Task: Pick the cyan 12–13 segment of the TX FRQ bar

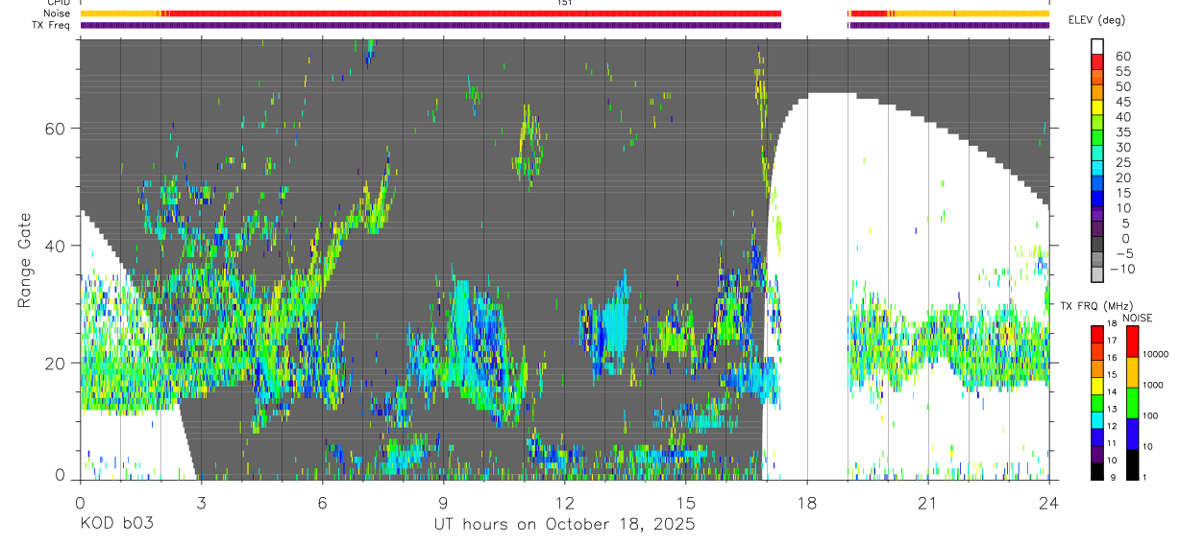Action: click(x=1097, y=419)
